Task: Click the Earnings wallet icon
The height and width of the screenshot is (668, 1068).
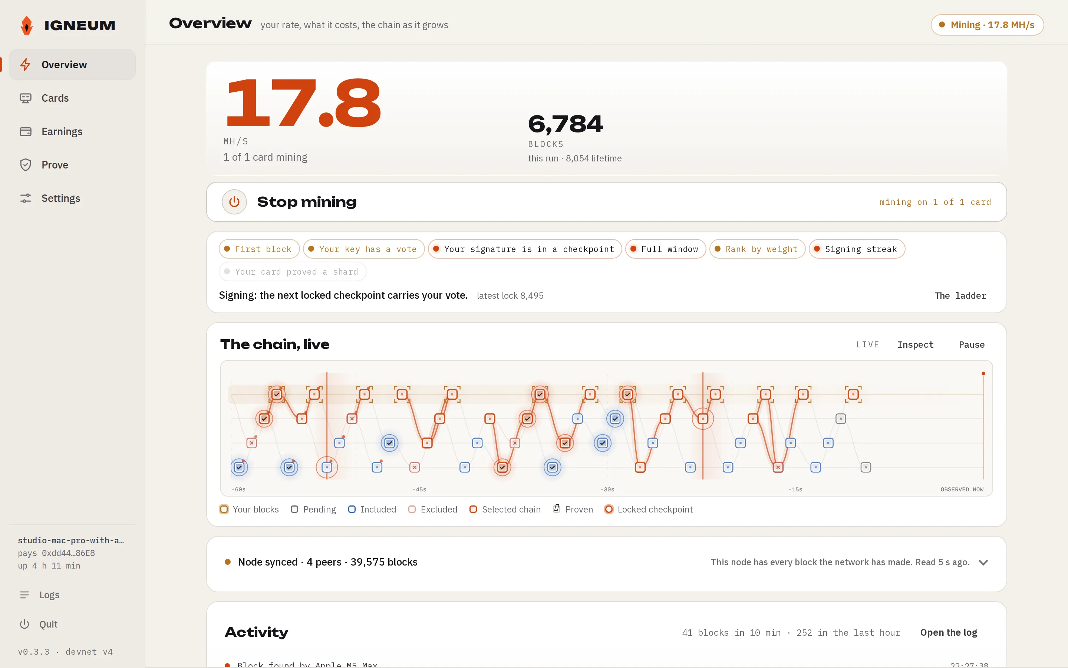Action: (x=26, y=132)
